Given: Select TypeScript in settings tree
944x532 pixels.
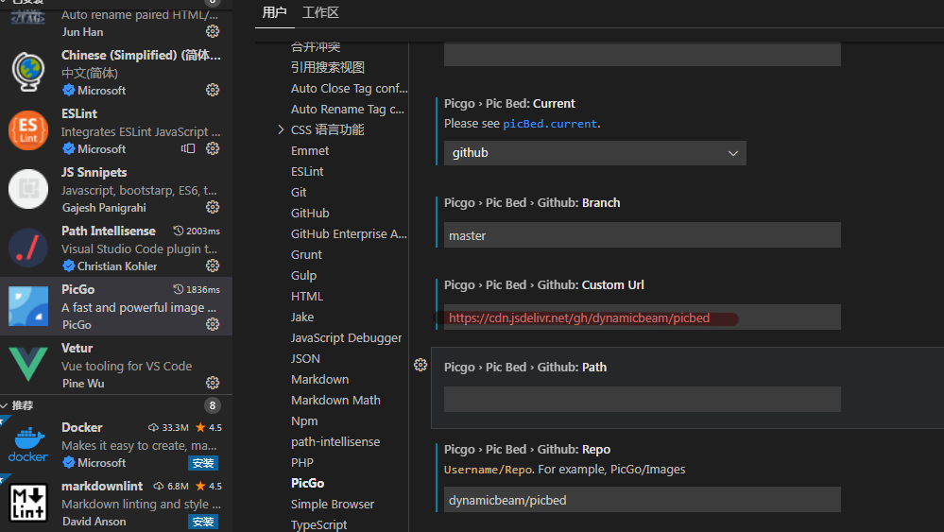Looking at the screenshot, I should pyautogui.click(x=319, y=524).
